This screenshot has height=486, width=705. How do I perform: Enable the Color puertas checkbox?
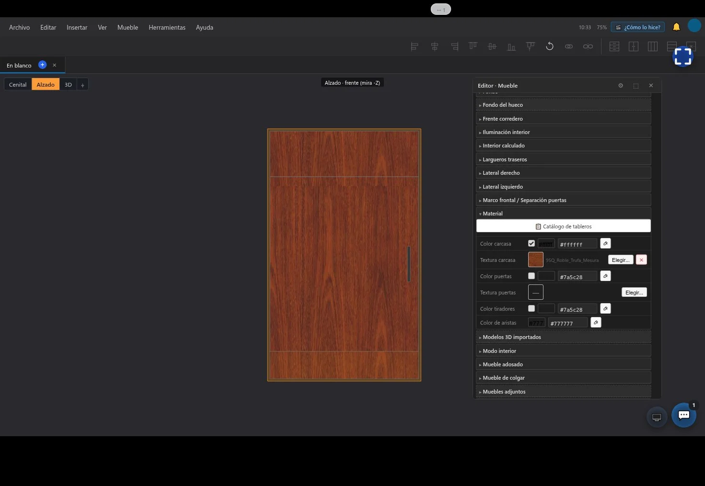[x=532, y=276]
